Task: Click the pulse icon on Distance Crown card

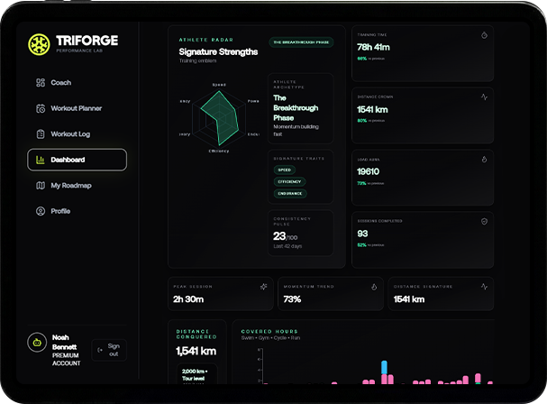Action: [484, 96]
